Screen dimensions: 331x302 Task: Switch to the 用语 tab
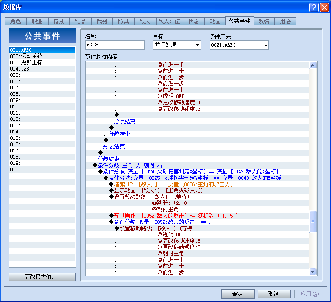click(x=286, y=21)
